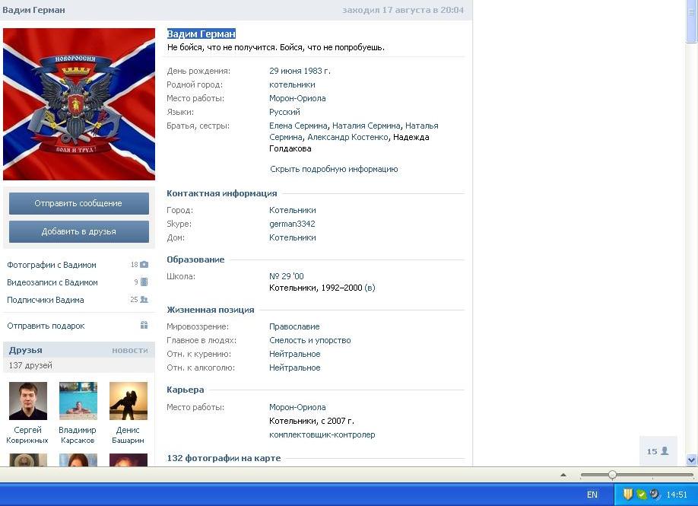The image size is (698, 506).
Task: Click the Отправить сообщение button
Action: tap(79, 204)
